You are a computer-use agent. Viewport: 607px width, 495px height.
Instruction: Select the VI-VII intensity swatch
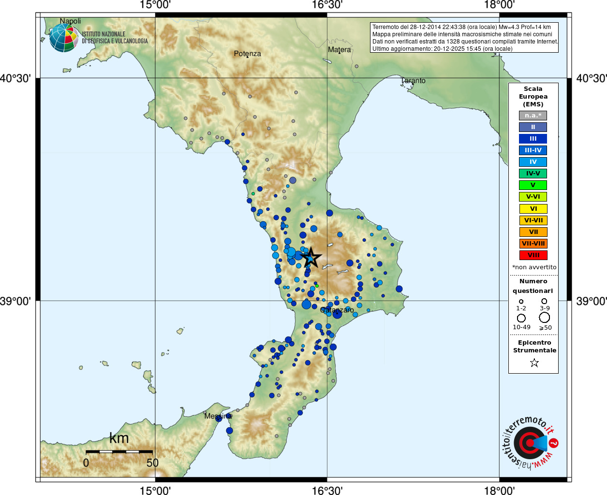[x=533, y=220]
